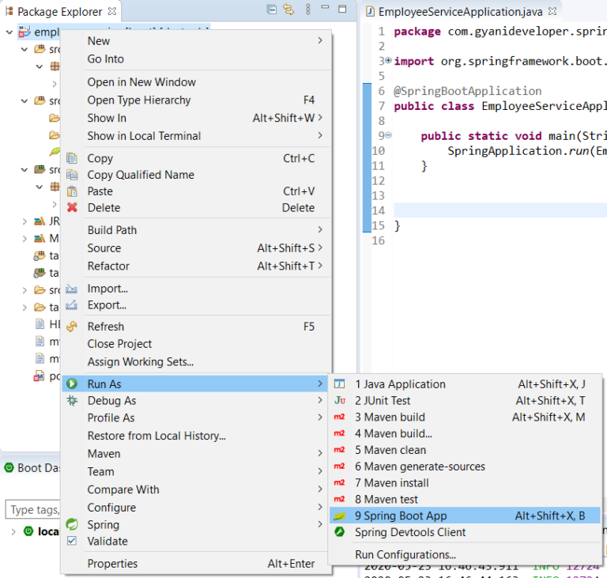The image size is (607, 578).
Task: Open Configure submenu
Action: coord(197,507)
